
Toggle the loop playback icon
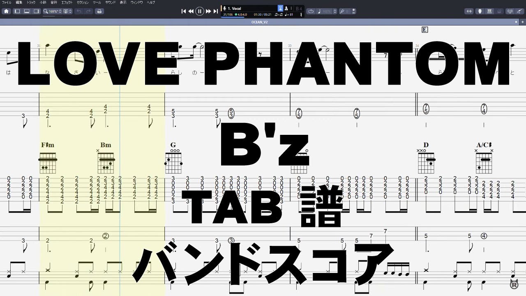coord(311,12)
